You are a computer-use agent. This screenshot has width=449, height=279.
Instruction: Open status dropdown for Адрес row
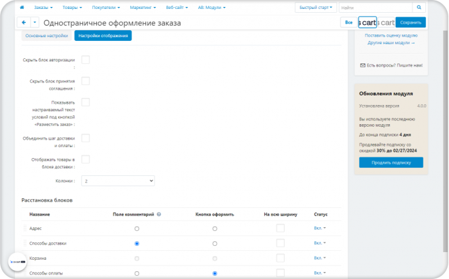[x=320, y=228]
